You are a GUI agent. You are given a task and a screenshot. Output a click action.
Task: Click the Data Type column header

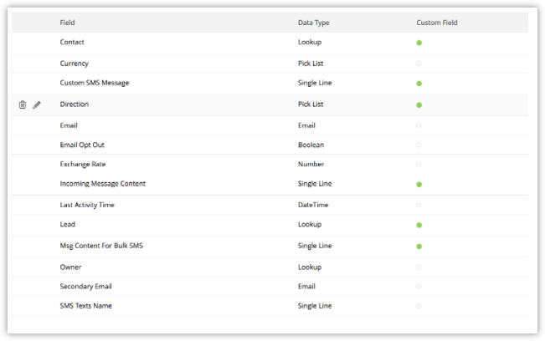(313, 23)
